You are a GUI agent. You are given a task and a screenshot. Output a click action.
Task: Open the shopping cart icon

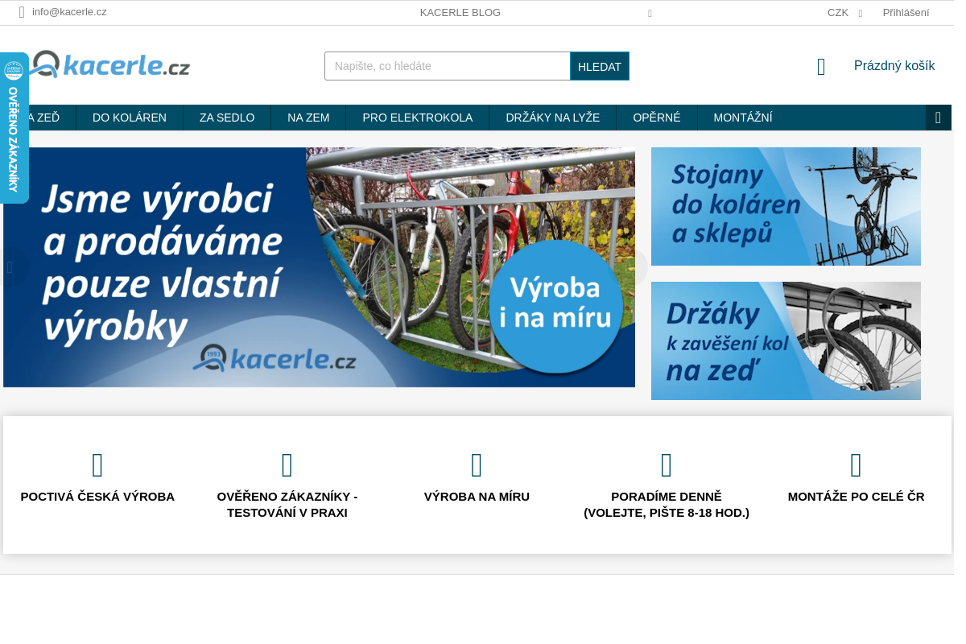click(820, 66)
